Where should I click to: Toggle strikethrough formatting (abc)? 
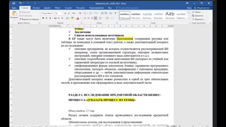(55, 18)
